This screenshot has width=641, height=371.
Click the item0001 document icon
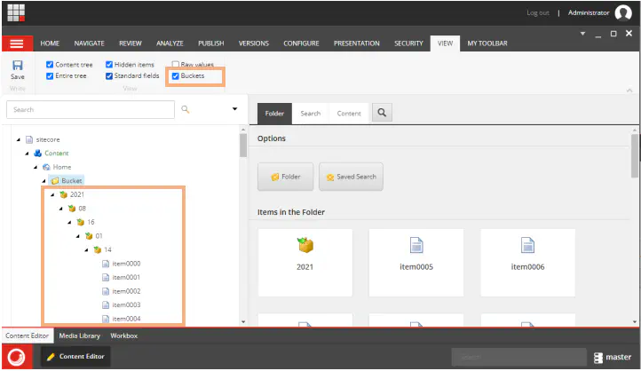click(x=106, y=278)
